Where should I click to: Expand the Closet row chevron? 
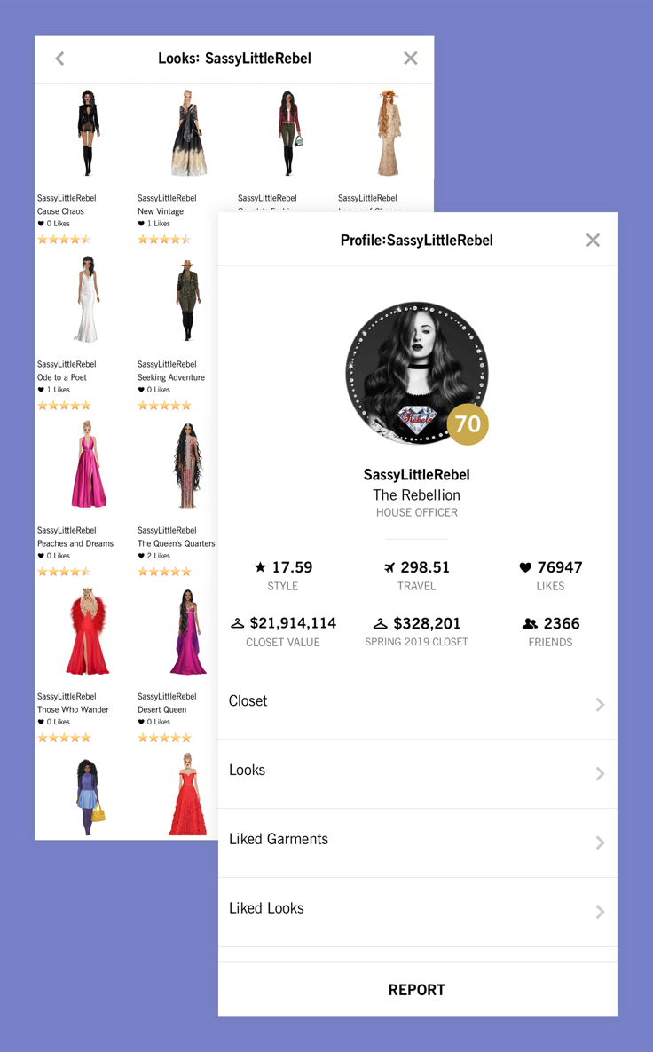tap(600, 705)
